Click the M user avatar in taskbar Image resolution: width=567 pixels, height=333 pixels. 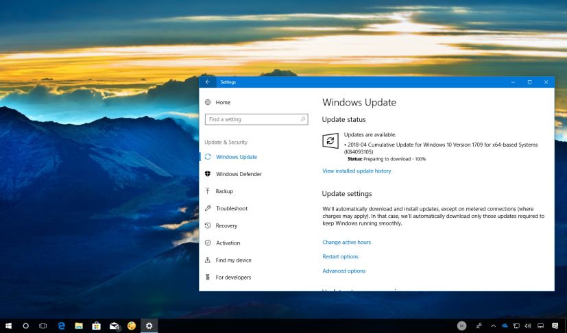pos(462,325)
